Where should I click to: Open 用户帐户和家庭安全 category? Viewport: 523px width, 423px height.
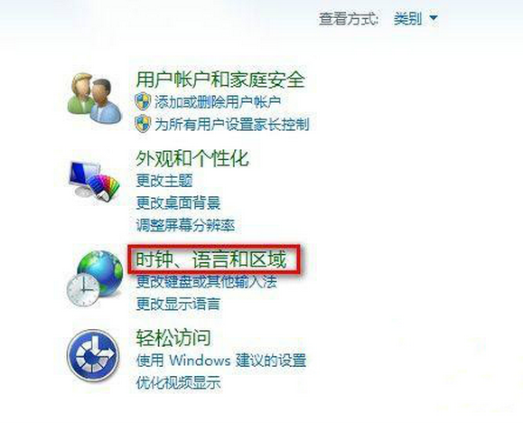pos(220,80)
